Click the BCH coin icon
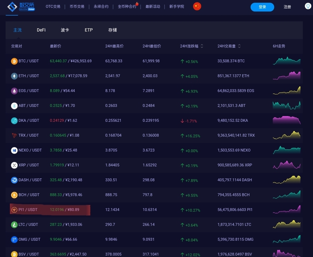This screenshot has height=257, width=313. point(14,195)
